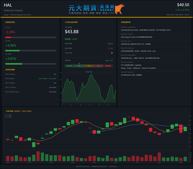Open the Zacks Halliburton (HAL) news headline
Screen dimensions: 193x169
(135, 44)
